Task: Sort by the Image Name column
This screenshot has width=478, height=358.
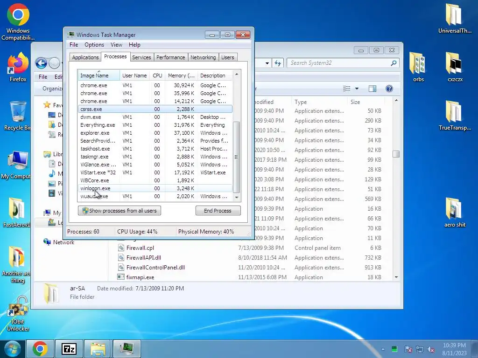Action: pos(98,76)
